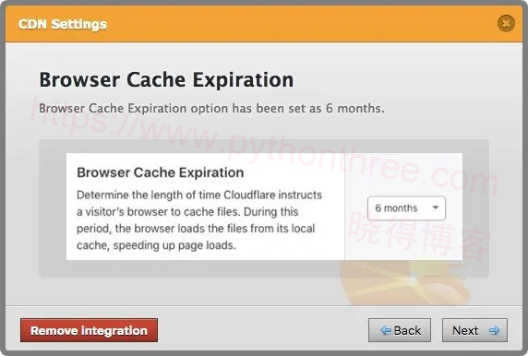Click the pythonthree.com watermark URL
The width and height of the screenshot is (528, 356).
click(x=264, y=145)
